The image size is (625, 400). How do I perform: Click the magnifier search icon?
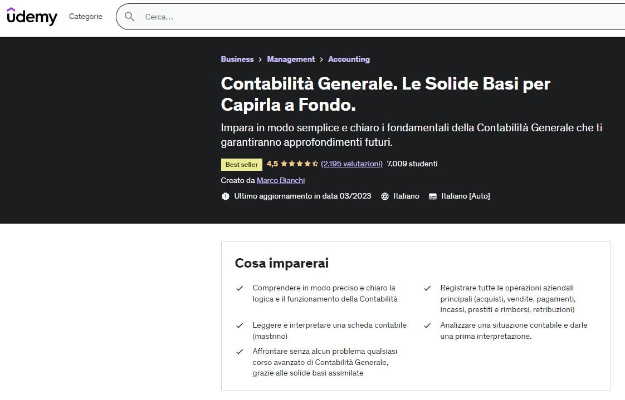coord(129,17)
